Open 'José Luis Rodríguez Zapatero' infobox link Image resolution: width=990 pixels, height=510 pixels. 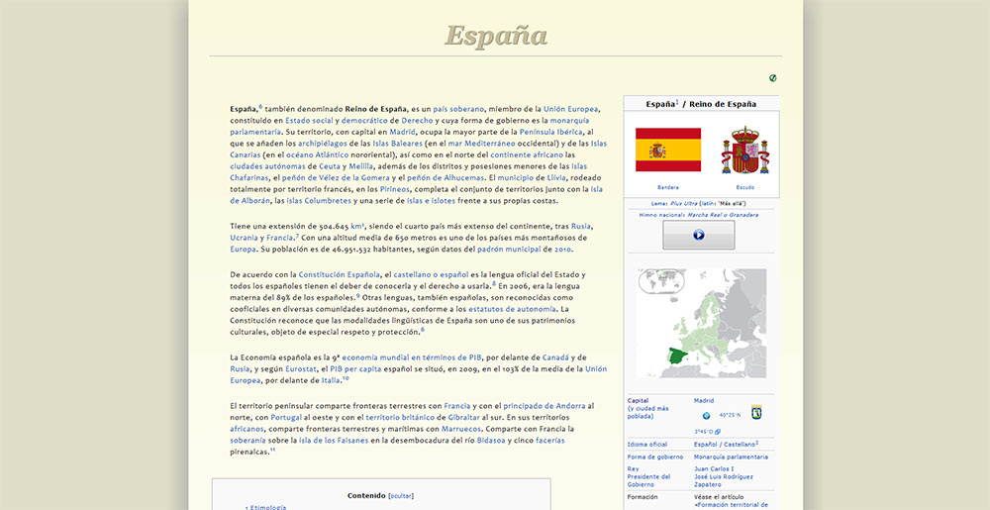tap(723, 480)
